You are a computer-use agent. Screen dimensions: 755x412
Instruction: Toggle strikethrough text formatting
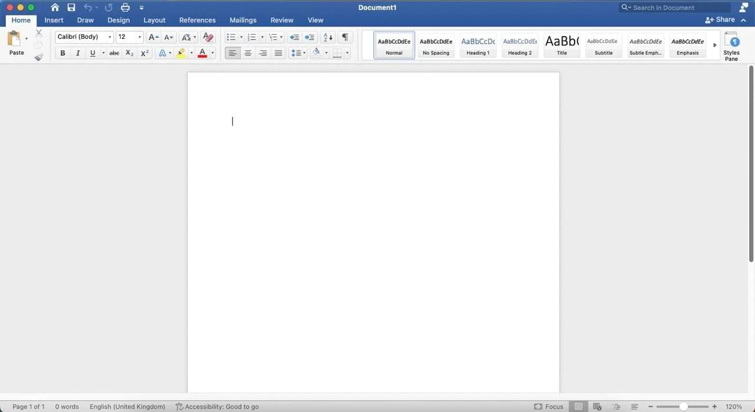(x=114, y=53)
